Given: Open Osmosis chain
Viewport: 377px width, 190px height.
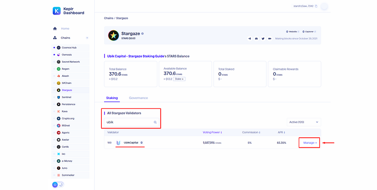Looking at the screenshot, I should [x=70, y=55].
